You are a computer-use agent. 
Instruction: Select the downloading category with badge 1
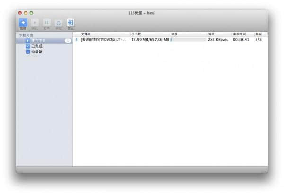point(44,41)
